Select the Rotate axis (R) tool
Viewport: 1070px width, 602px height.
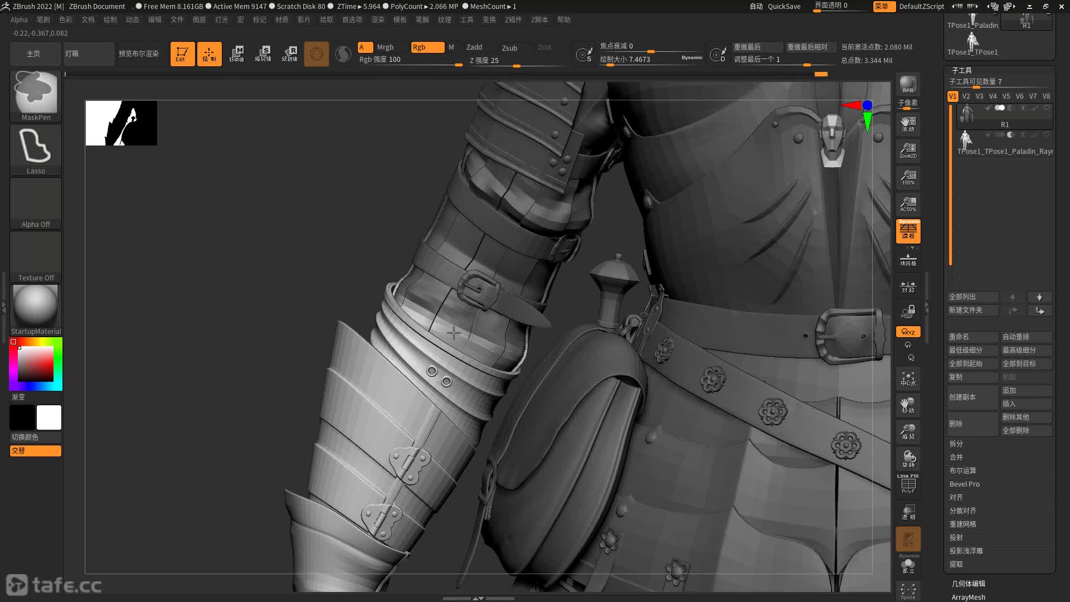290,54
